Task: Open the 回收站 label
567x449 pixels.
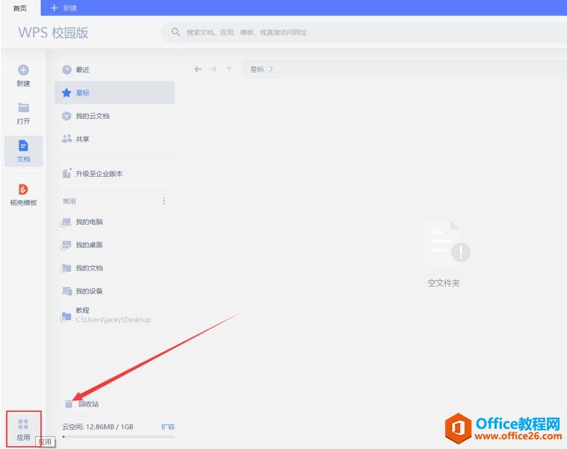Action: click(88, 404)
